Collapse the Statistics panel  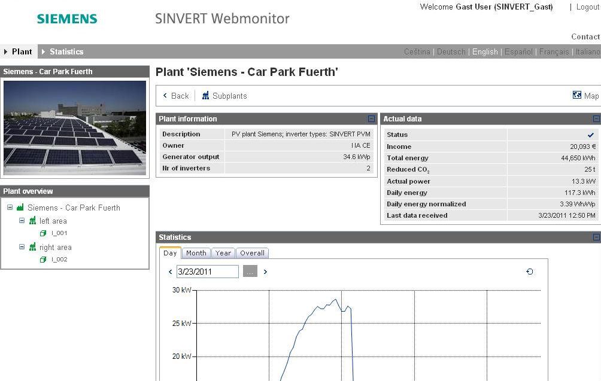596,237
